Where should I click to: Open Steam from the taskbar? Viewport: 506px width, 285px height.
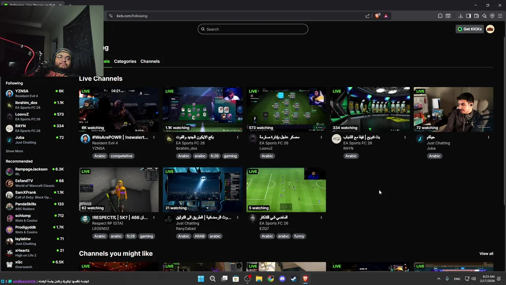294,279
